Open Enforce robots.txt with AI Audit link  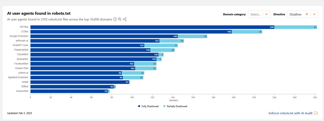click(x=291, y=113)
